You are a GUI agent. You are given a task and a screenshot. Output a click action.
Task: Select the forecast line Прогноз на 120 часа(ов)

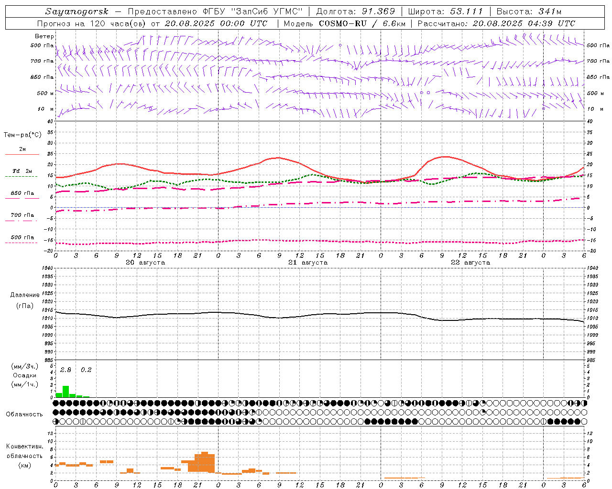point(91,23)
